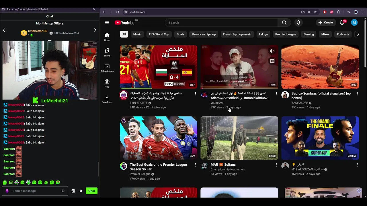Open browser extensions puzzle icon
Viewport: 367px width, 206px height.
click(339, 12)
